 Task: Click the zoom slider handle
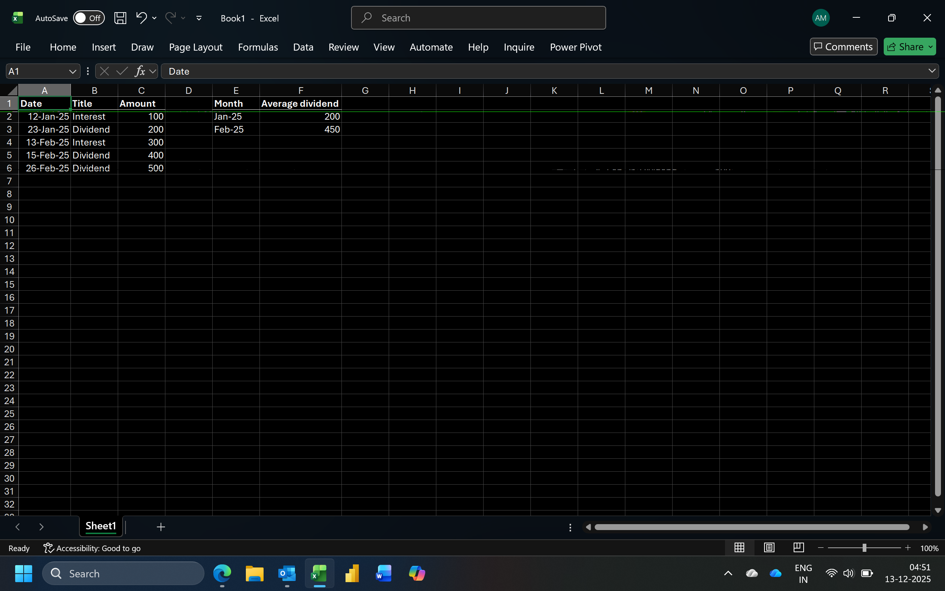pos(864,548)
